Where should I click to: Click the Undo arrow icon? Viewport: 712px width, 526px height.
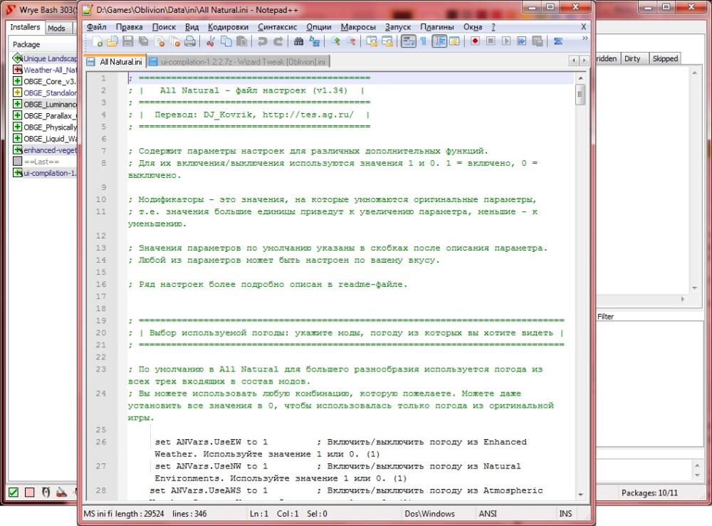pyautogui.click(x=263, y=42)
